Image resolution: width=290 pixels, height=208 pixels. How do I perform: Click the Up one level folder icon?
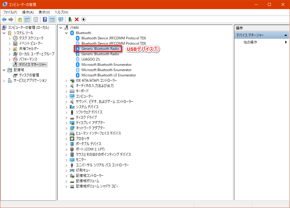coord(20,19)
